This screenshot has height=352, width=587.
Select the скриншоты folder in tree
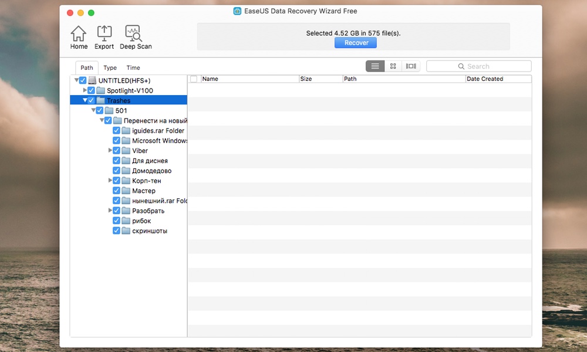click(x=149, y=231)
